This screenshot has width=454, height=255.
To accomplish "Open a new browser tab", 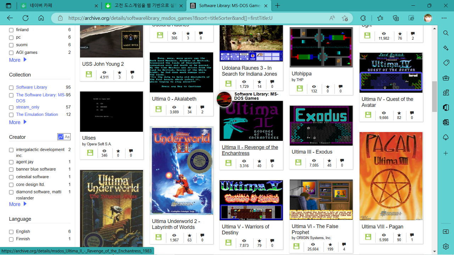I will pos(278,6).
